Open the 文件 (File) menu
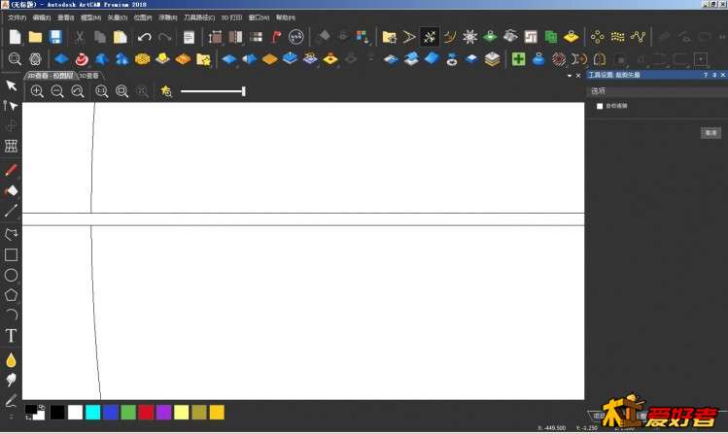The image size is (728, 434). 17,17
